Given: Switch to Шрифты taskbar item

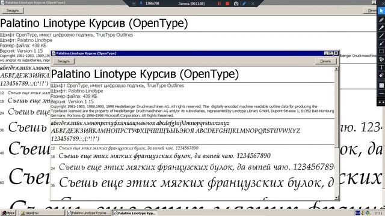Looking at the screenshot, I should point(42,213).
